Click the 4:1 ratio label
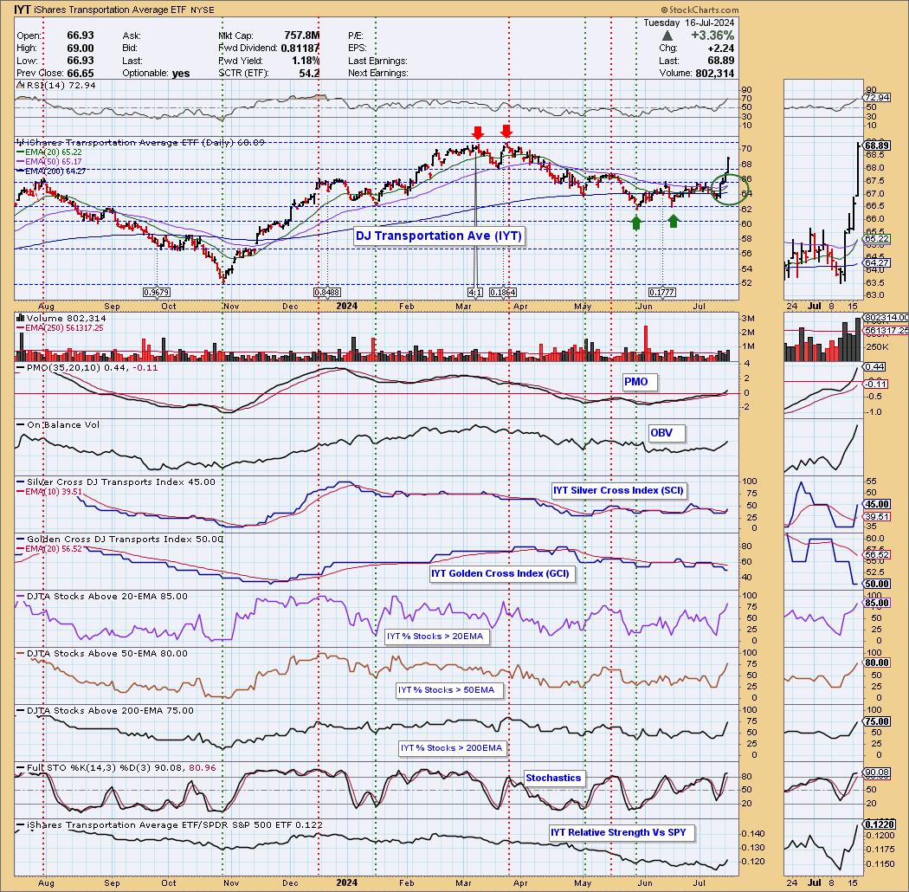Screen dimensions: 909x892 pos(475,293)
